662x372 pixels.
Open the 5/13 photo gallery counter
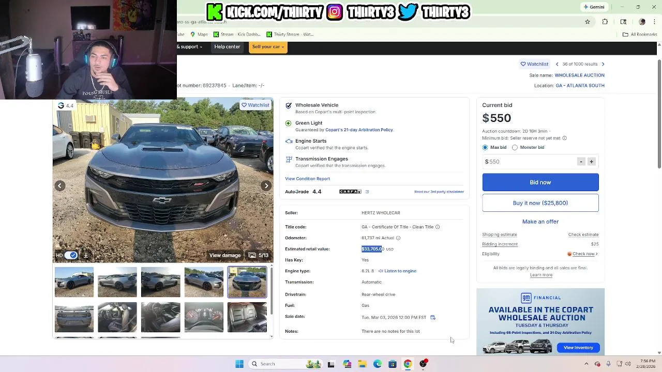click(x=259, y=255)
